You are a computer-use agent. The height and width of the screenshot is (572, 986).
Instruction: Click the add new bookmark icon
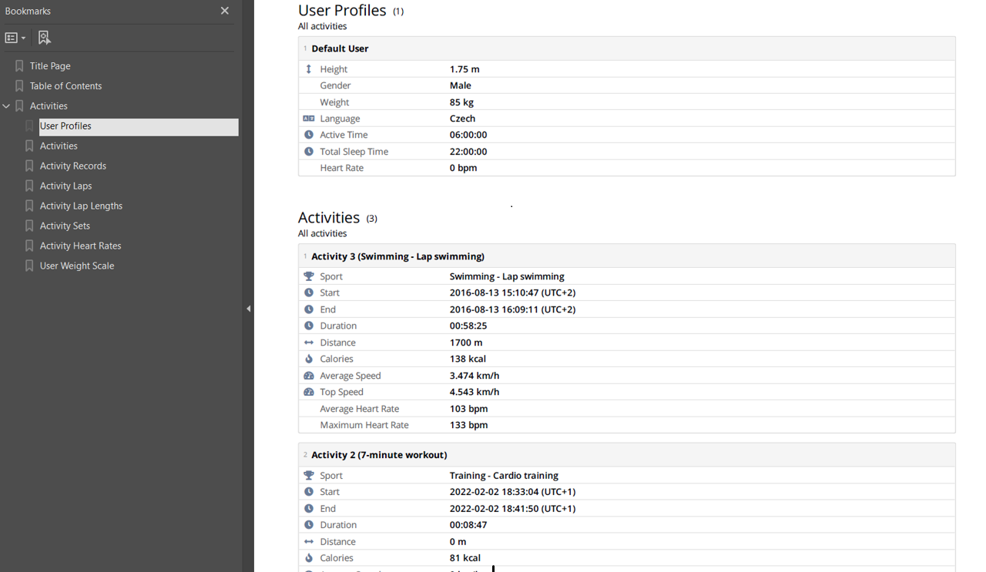(44, 38)
